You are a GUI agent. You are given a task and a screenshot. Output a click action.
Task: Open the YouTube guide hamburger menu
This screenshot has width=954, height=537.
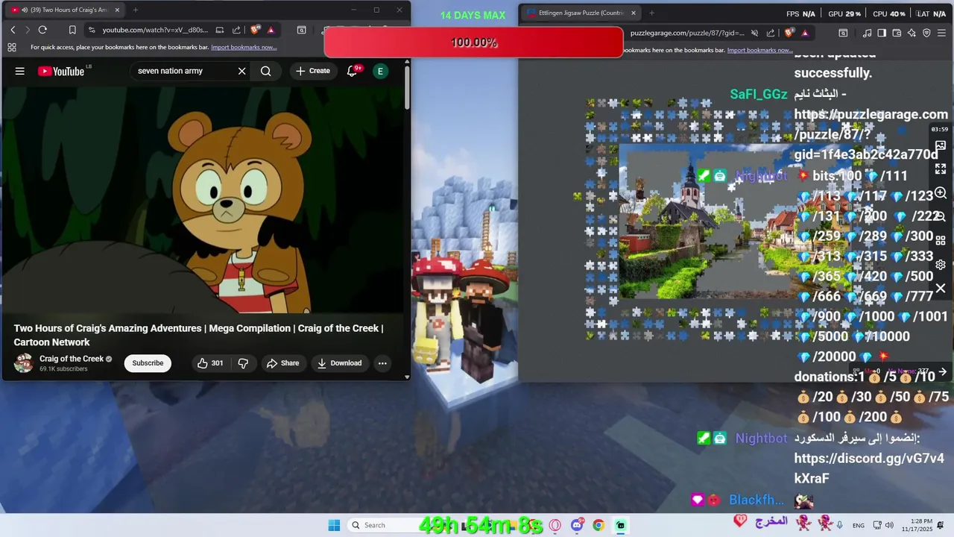pyautogui.click(x=20, y=71)
